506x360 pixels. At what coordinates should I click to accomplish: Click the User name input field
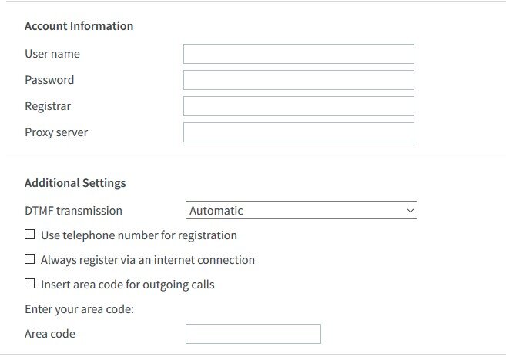[299, 54]
